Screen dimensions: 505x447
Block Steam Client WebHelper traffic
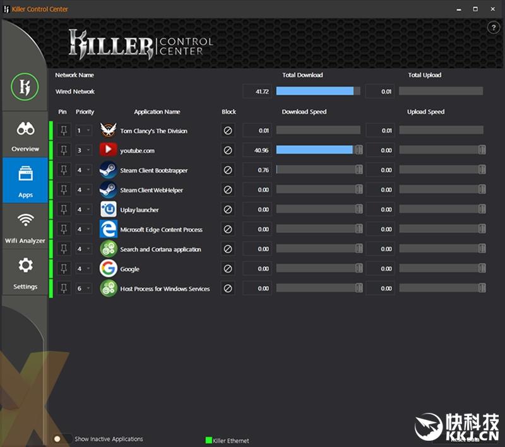point(228,189)
